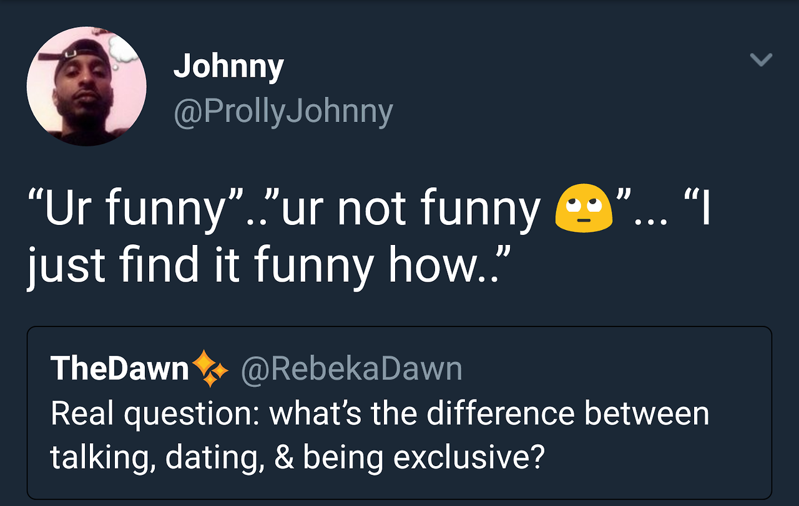Click the @RebekaDawn handle

click(351, 369)
